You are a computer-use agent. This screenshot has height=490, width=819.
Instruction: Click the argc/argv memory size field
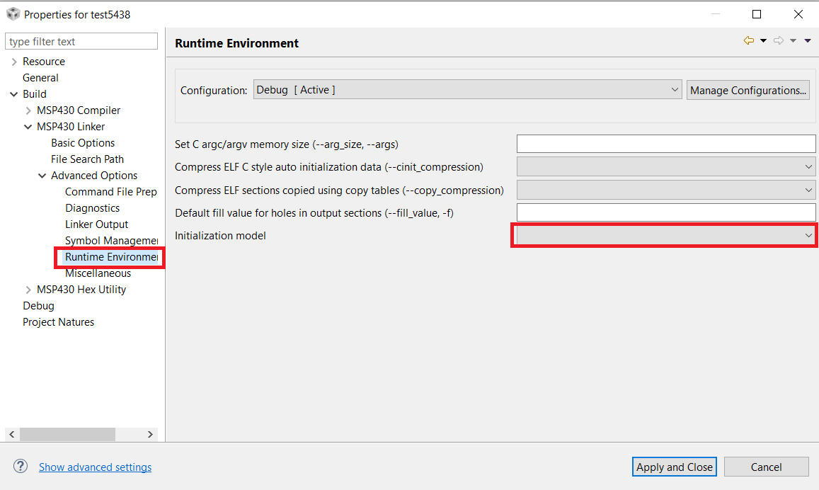tap(665, 144)
